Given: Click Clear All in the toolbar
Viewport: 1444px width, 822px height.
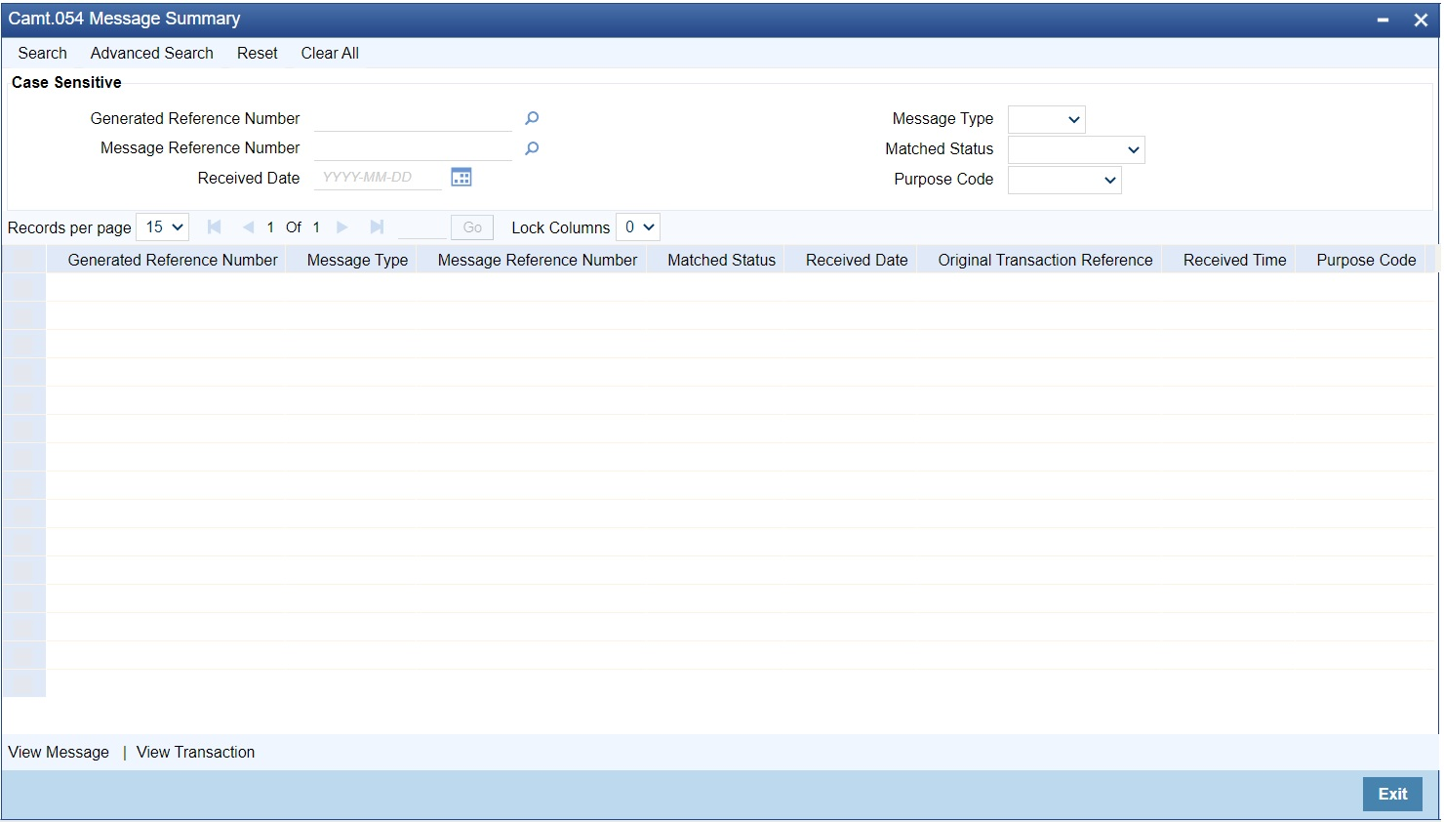Looking at the screenshot, I should pyautogui.click(x=330, y=54).
